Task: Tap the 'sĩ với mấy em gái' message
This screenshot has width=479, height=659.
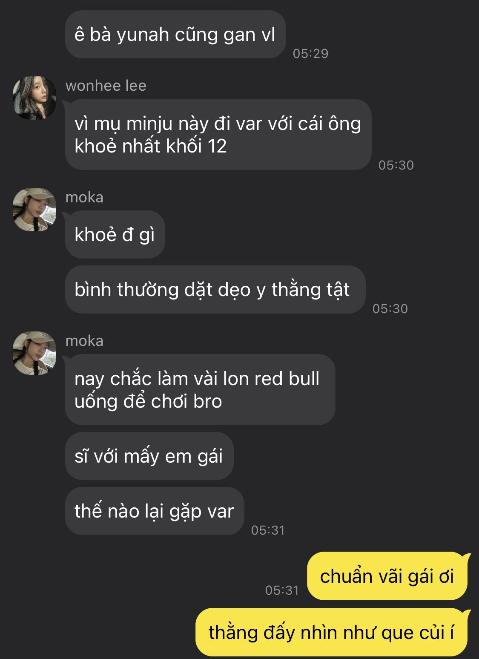Action: click(149, 456)
